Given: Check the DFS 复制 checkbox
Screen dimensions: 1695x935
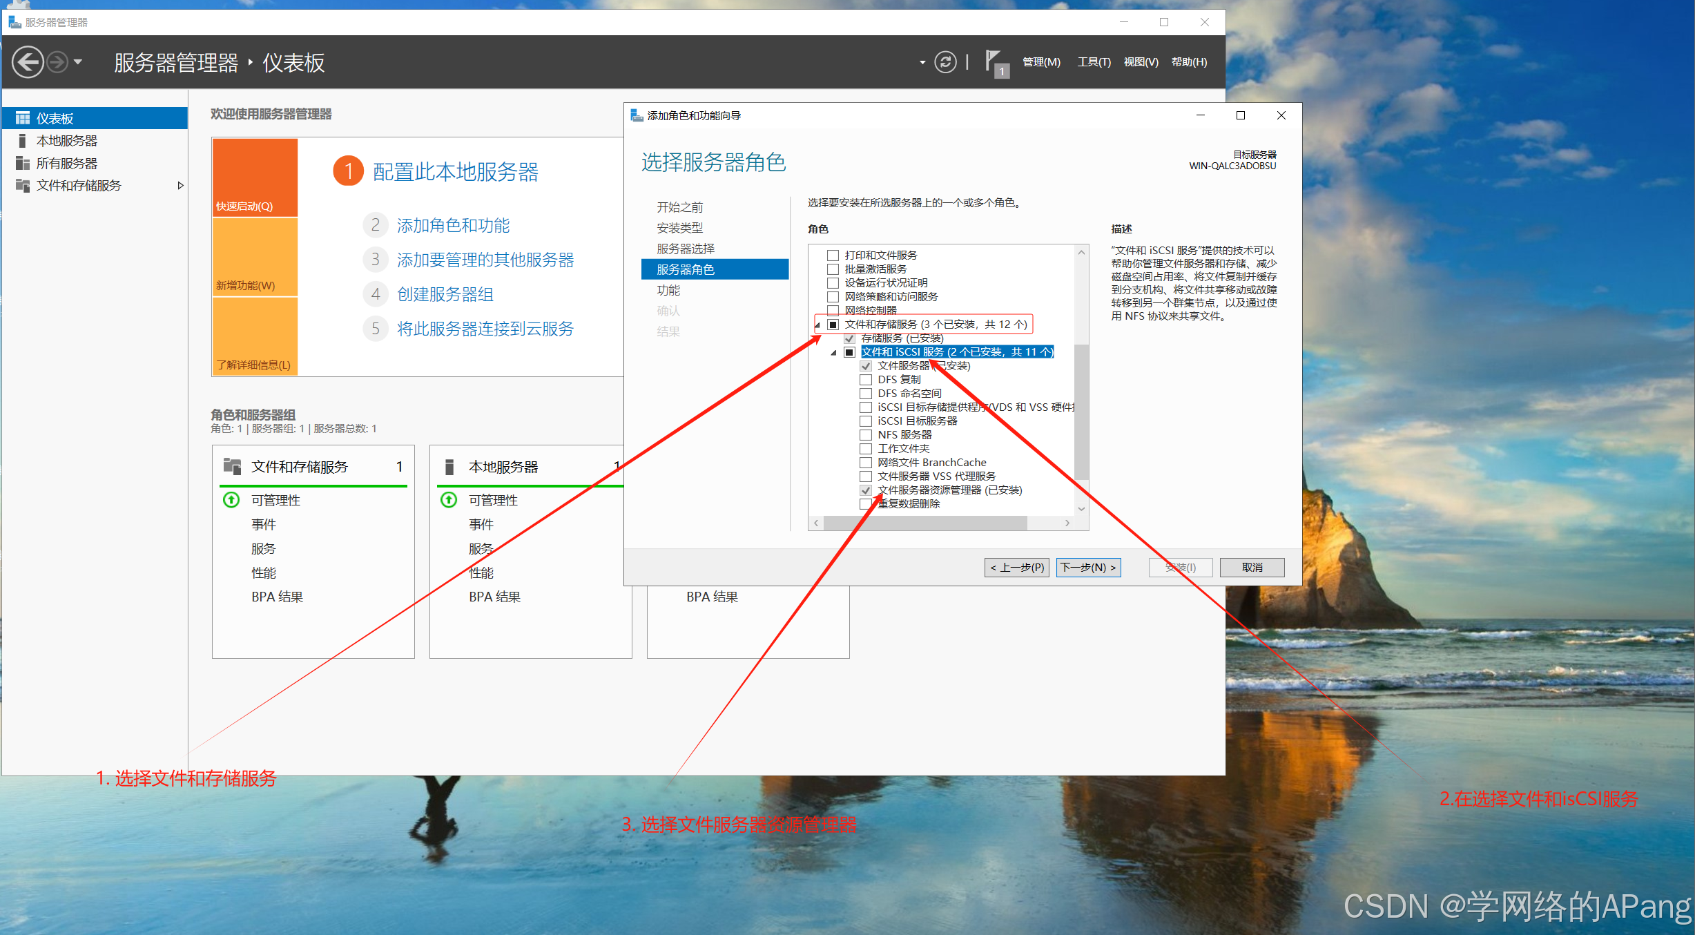Looking at the screenshot, I should (865, 380).
